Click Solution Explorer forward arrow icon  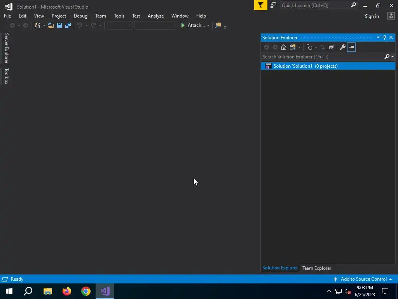275,47
